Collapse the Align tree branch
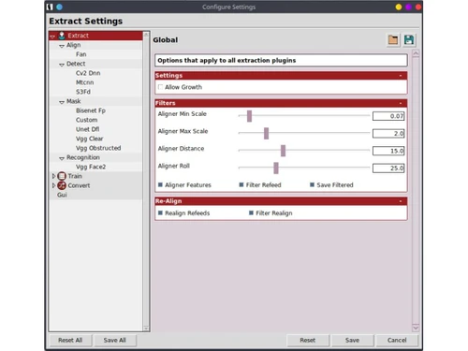This screenshot has width=468, height=351. click(x=62, y=46)
